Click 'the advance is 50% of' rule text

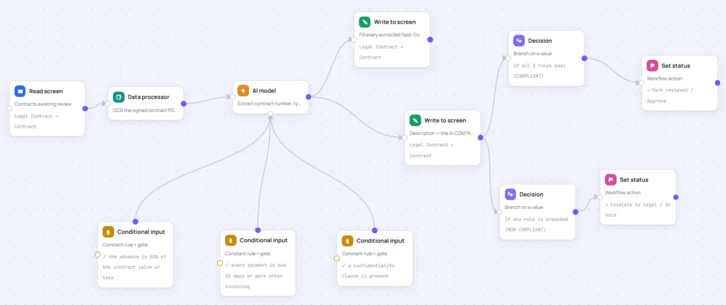[138, 257]
